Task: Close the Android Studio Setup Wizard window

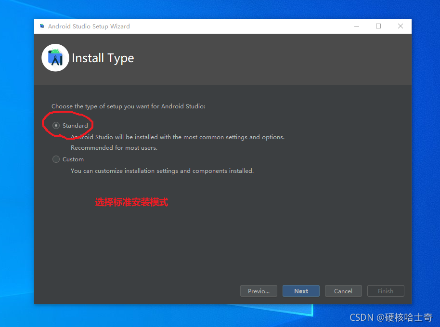Action: coord(401,26)
